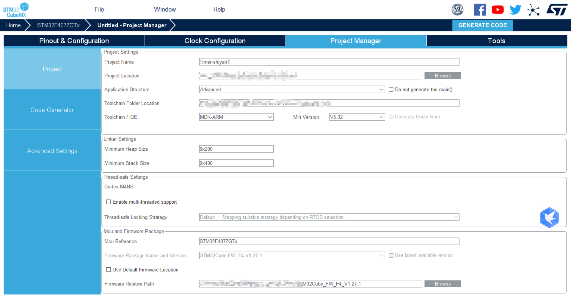
Task: Browse for Firmware Relative Path
Action: tap(443, 284)
